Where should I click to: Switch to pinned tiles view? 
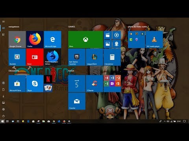click(4, 28)
